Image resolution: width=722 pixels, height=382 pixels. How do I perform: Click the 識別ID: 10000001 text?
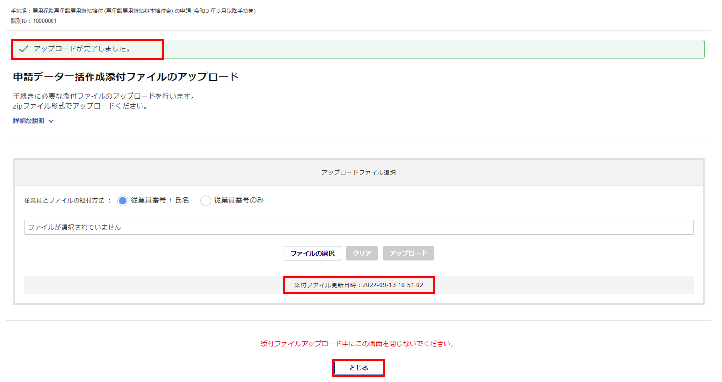click(34, 21)
